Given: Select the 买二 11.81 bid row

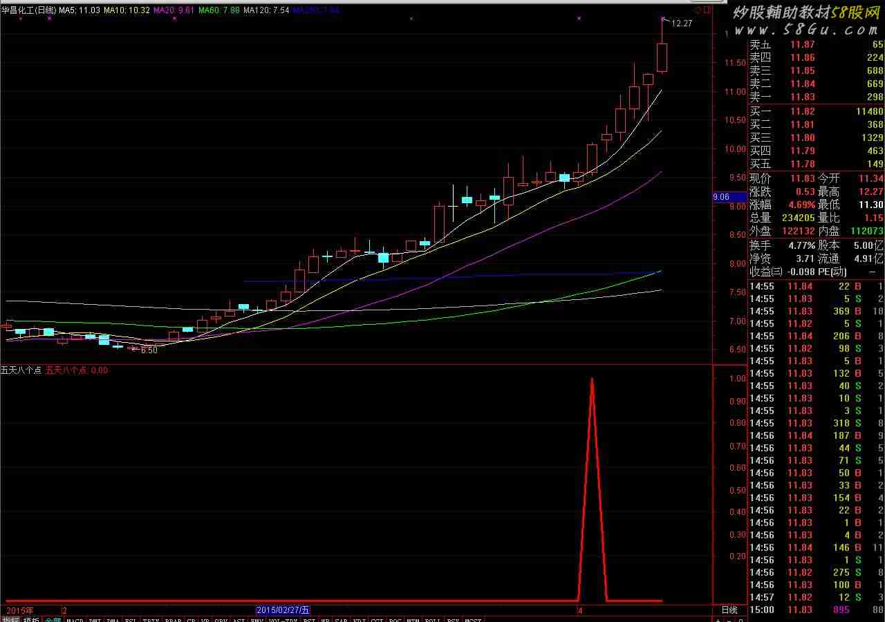Looking at the screenshot, I should (817, 124).
